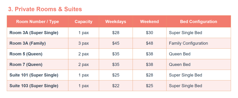Click the Capacity column header
This screenshot has height=98, width=238.
click(84, 21)
